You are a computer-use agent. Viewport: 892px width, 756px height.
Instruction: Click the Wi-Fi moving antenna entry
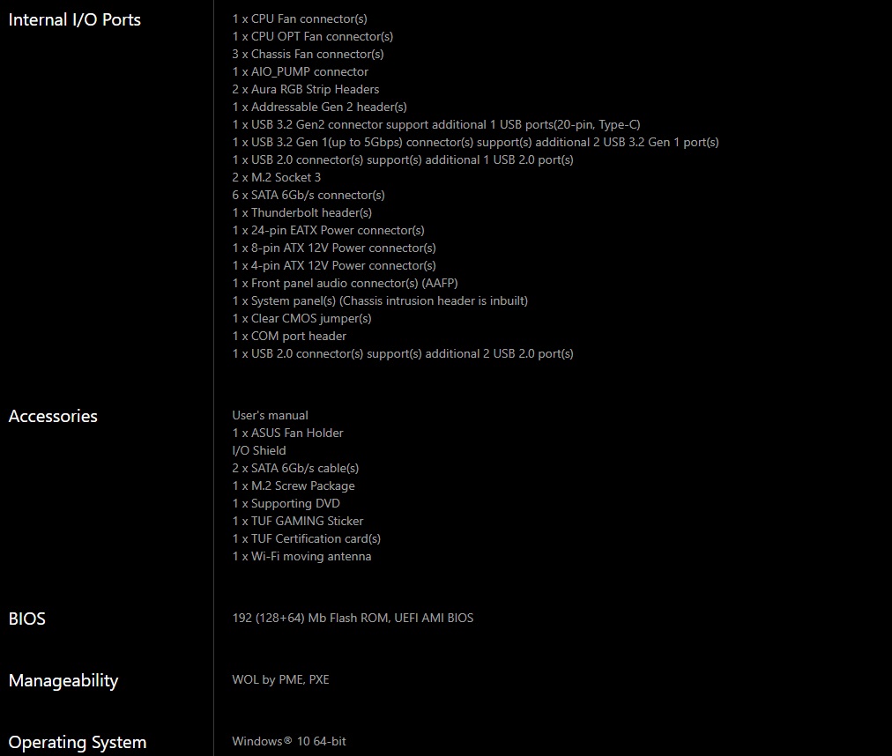301,556
